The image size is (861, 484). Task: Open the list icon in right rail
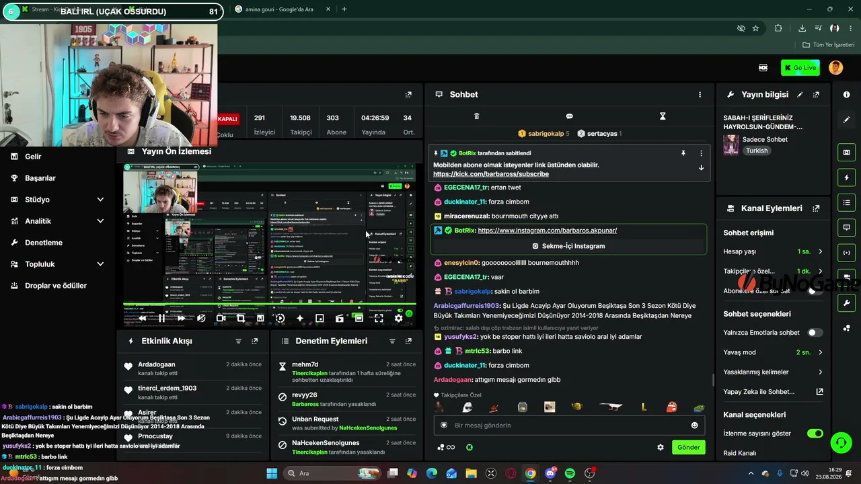[x=847, y=202]
